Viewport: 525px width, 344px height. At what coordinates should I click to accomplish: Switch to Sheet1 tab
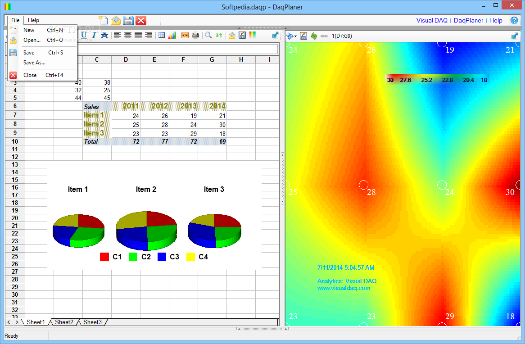pos(36,322)
